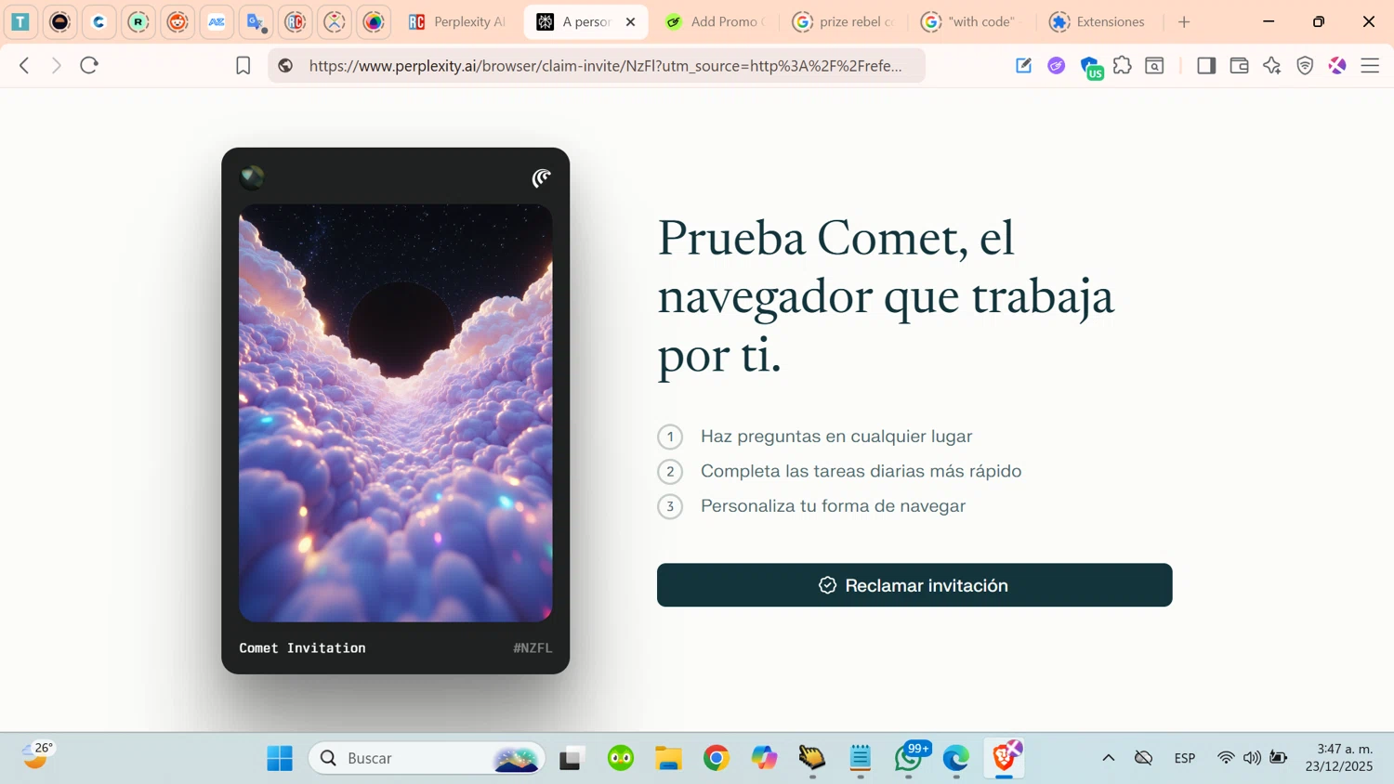Open Brave VPN shield wifi icon
The height and width of the screenshot is (784, 1394).
point(1305,66)
